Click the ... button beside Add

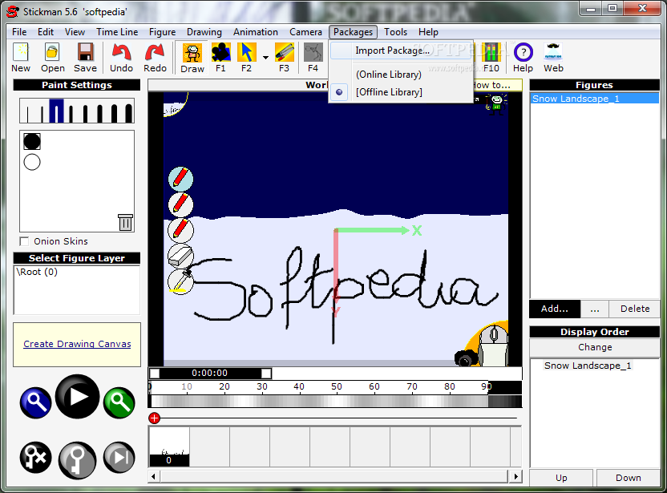point(595,309)
